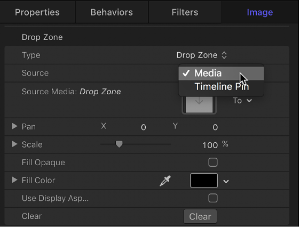Choose Media from the Source menu
Image resolution: width=300 pixels, height=228 pixels.
(x=221, y=73)
